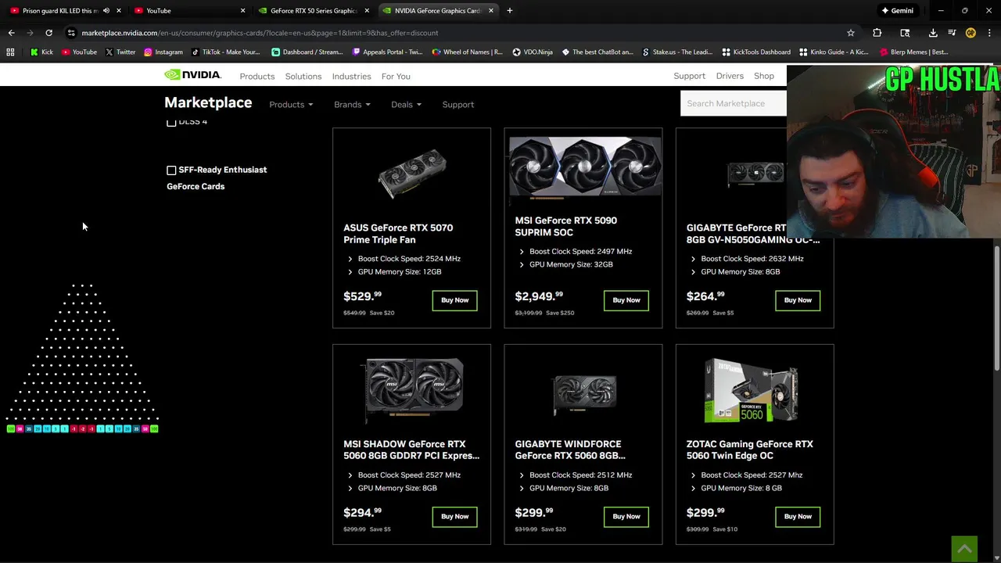Image resolution: width=1001 pixels, height=563 pixels.
Task: Click the Search Marketplace input field
Action: [734, 103]
